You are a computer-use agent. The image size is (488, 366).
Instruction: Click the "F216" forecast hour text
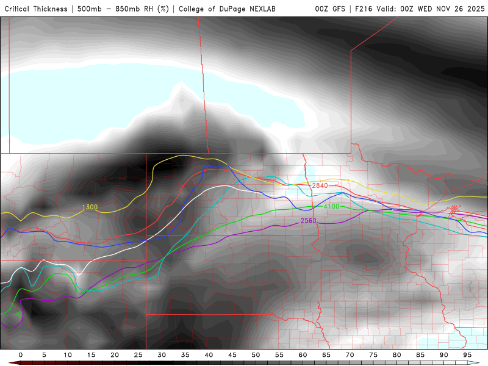click(x=364, y=9)
